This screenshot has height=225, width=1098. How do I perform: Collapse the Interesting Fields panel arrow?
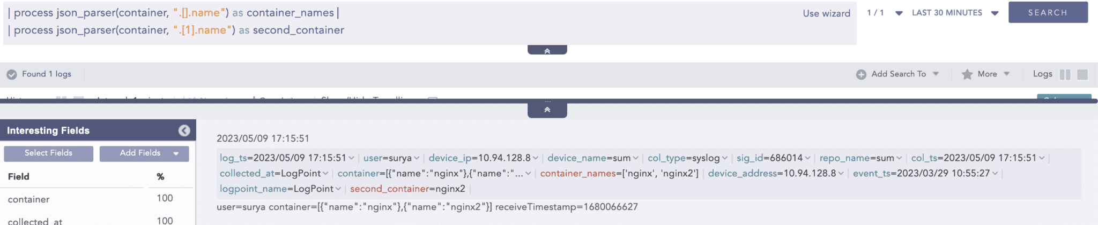pos(184,130)
